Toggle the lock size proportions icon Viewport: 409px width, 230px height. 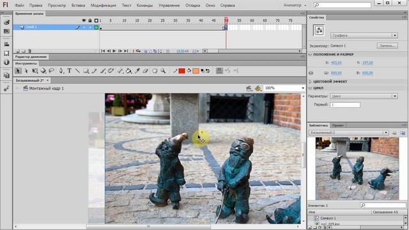click(311, 73)
